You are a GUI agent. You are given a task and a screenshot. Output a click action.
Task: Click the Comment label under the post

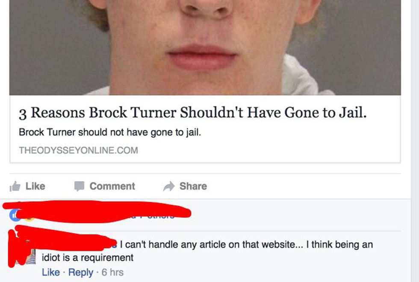click(112, 186)
